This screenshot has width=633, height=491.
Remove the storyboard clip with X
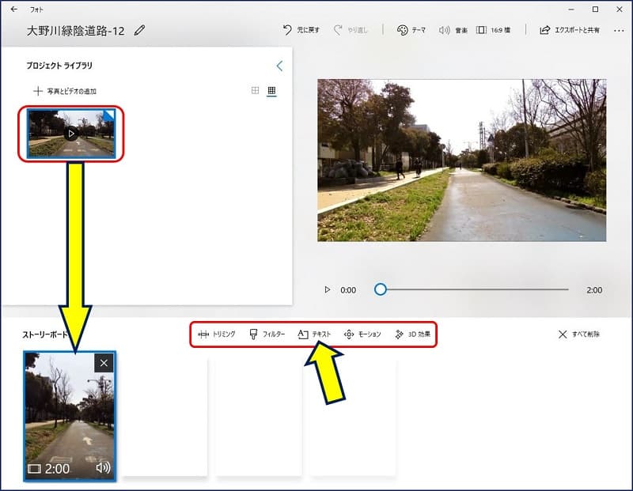point(104,362)
